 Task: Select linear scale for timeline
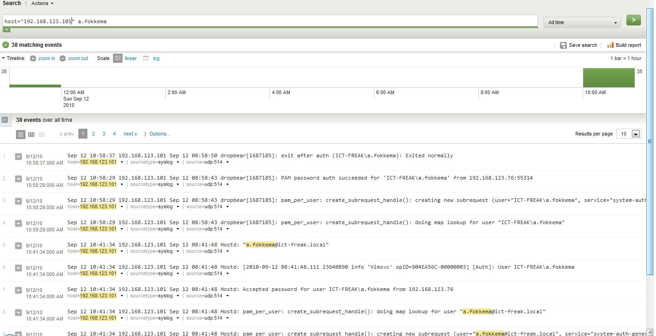pyautogui.click(x=118, y=59)
